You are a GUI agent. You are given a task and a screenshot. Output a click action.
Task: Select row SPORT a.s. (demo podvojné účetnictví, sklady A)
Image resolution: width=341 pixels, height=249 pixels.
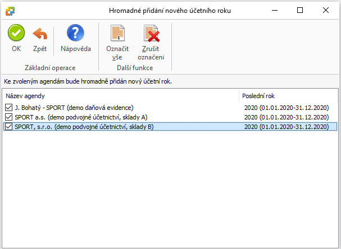pos(170,117)
